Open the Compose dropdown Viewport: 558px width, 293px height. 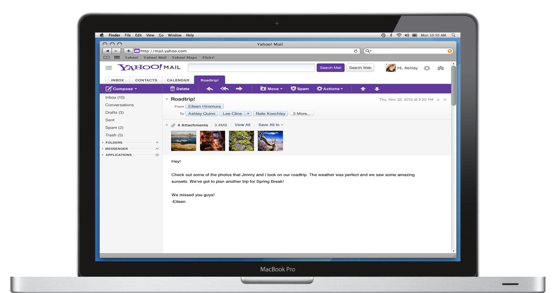pyautogui.click(x=121, y=89)
